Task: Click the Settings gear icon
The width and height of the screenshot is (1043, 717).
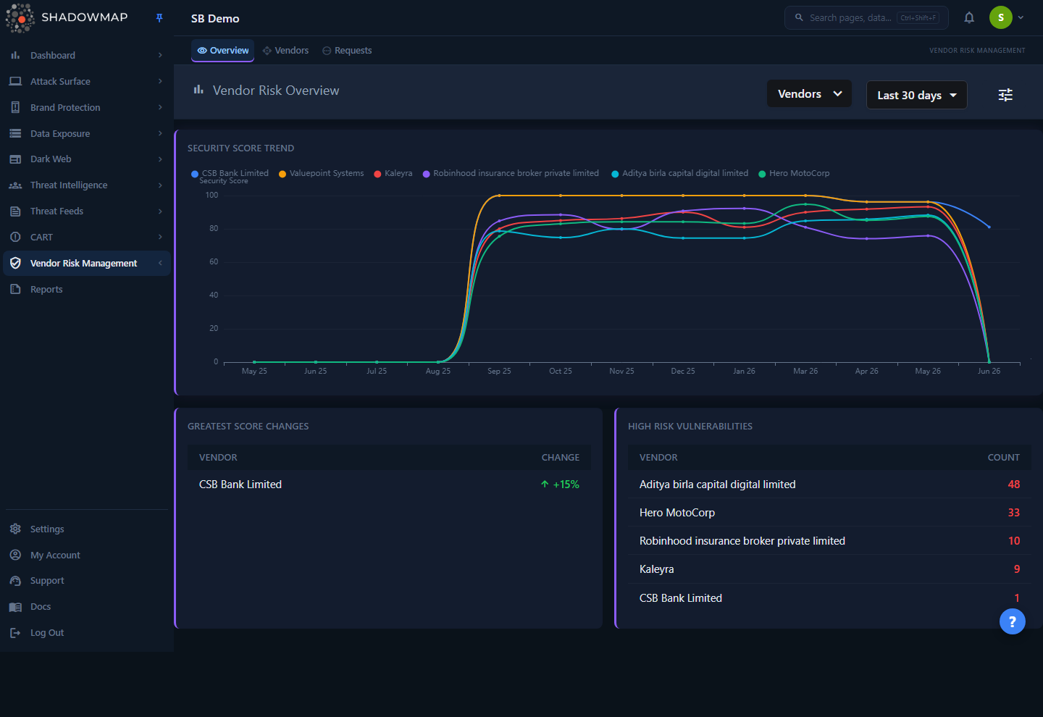Action: (x=15, y=529)
